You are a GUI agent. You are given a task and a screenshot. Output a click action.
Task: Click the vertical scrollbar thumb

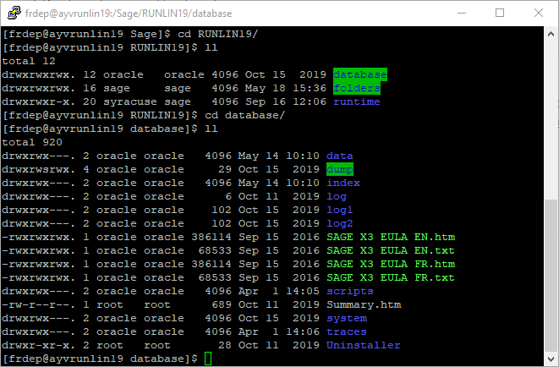coord(551,275)
